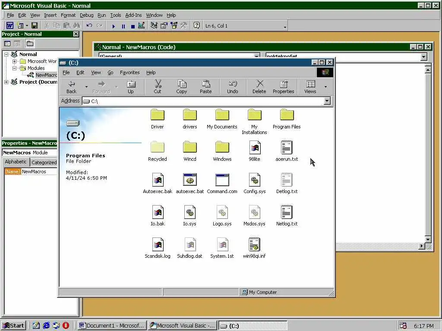Click Delete button in Explorer toolbar
442x331 pixels.
pyautogui.click(x=259, y=87)
